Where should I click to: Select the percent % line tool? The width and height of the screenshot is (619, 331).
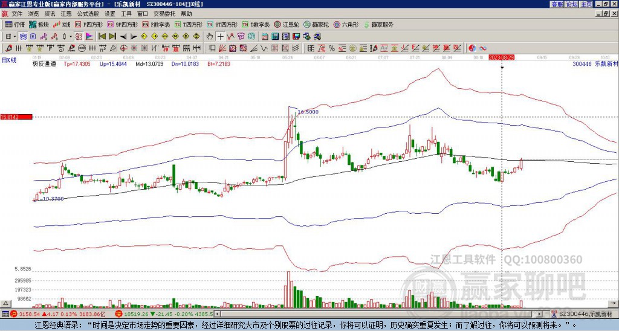point(332,48)
